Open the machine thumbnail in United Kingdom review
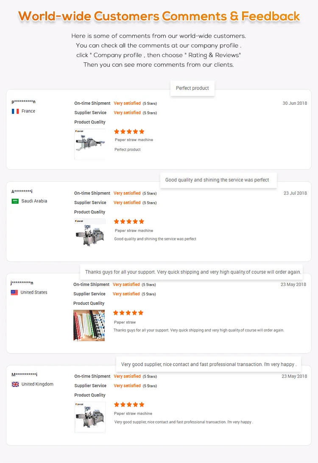318x463 pixels. [90, 417]
